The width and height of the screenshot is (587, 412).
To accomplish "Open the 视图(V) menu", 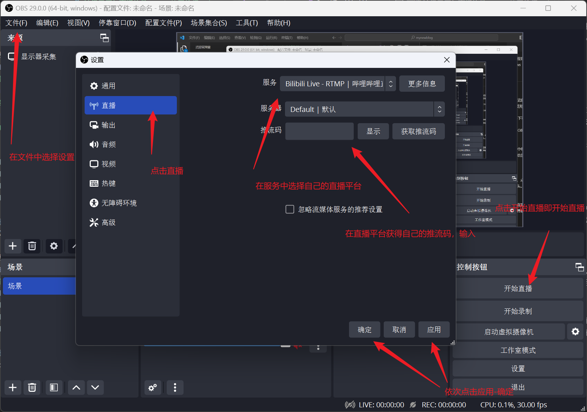I will (x=78, y=23).
